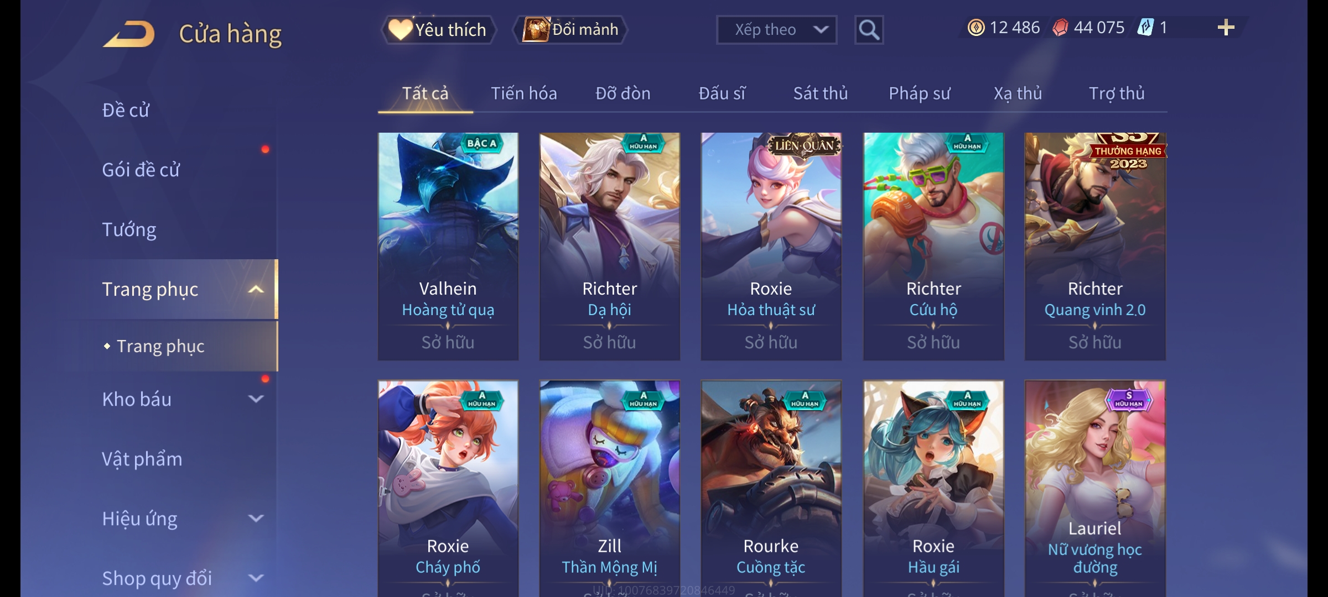
Task: Tap the plus icon to add currency
Action: point(1226,28)
